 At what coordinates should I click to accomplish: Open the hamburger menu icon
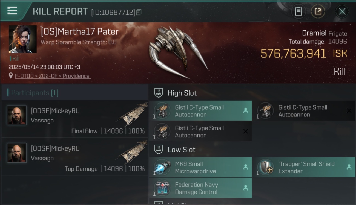coord(12,11)
